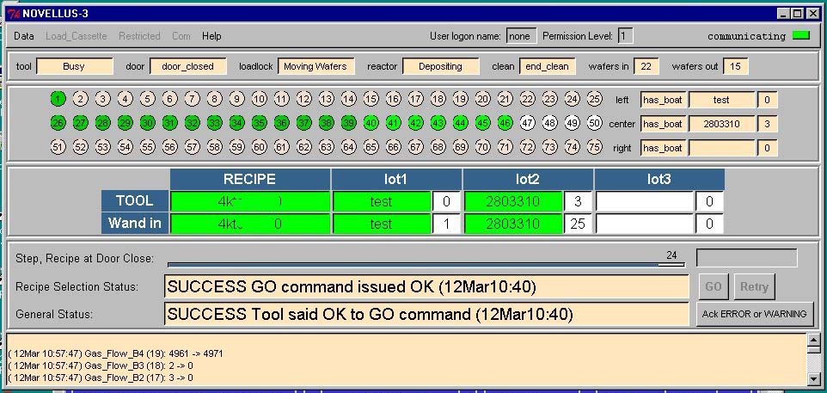This screenshot has height=393, width=827.
Task: Click the loadlock status 'Moving Wafers'
Action: [x=315, y=66]
